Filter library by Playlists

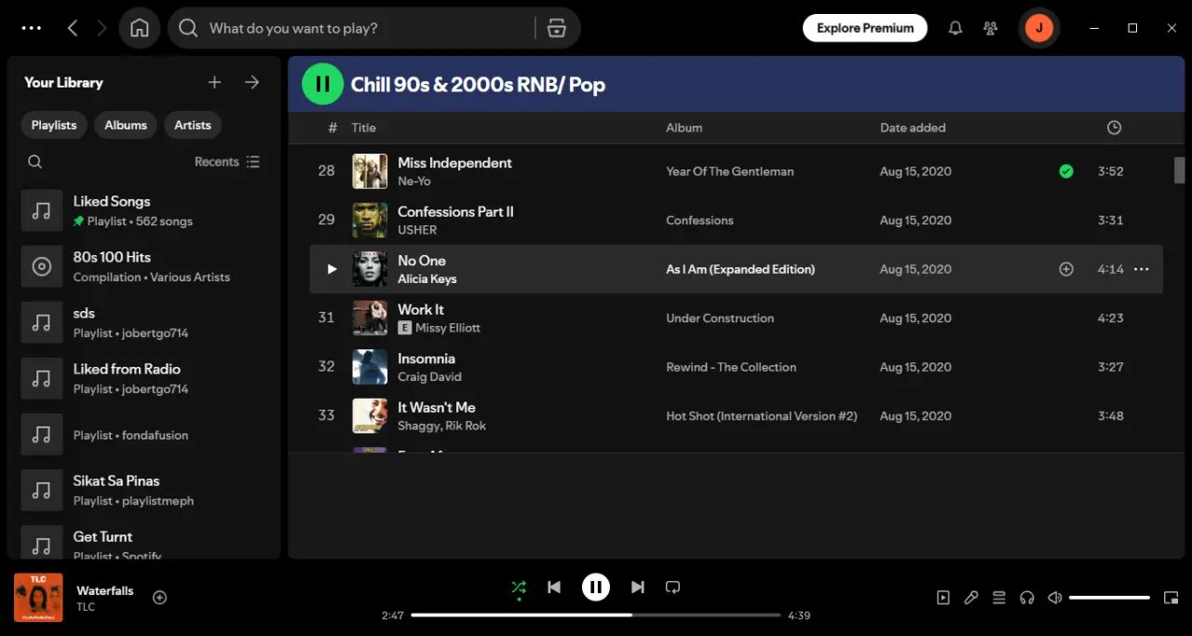click(54, 125)
